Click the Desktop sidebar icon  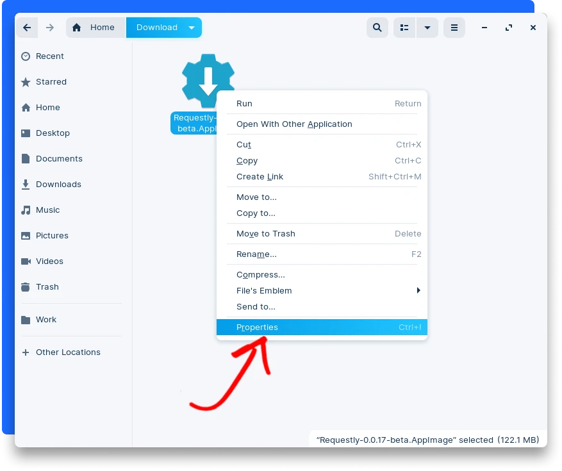(x=26, y=133)
